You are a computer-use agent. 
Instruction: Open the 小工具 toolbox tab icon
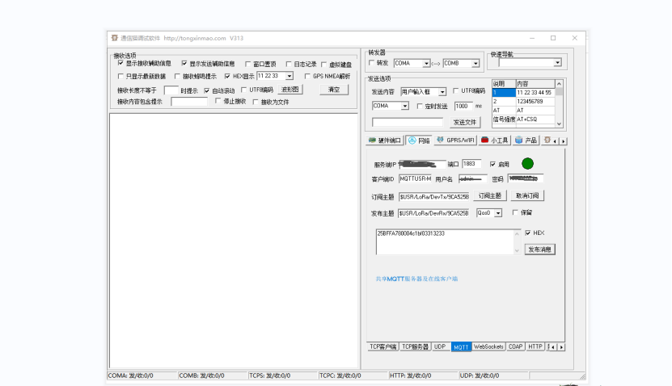[485, 141]
